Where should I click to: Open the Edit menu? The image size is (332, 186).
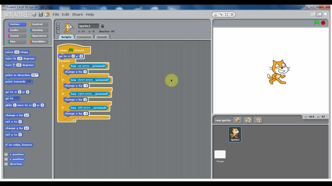click(66, 14)
